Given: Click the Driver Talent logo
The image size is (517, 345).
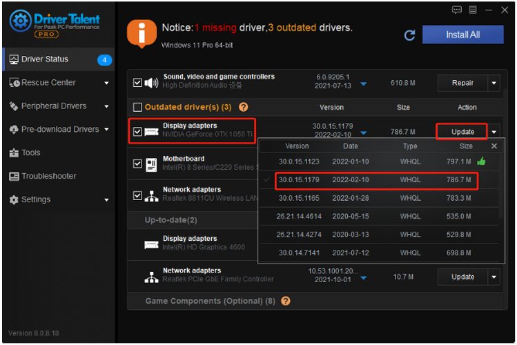Looking at the screenshot, I should [55, 24].
